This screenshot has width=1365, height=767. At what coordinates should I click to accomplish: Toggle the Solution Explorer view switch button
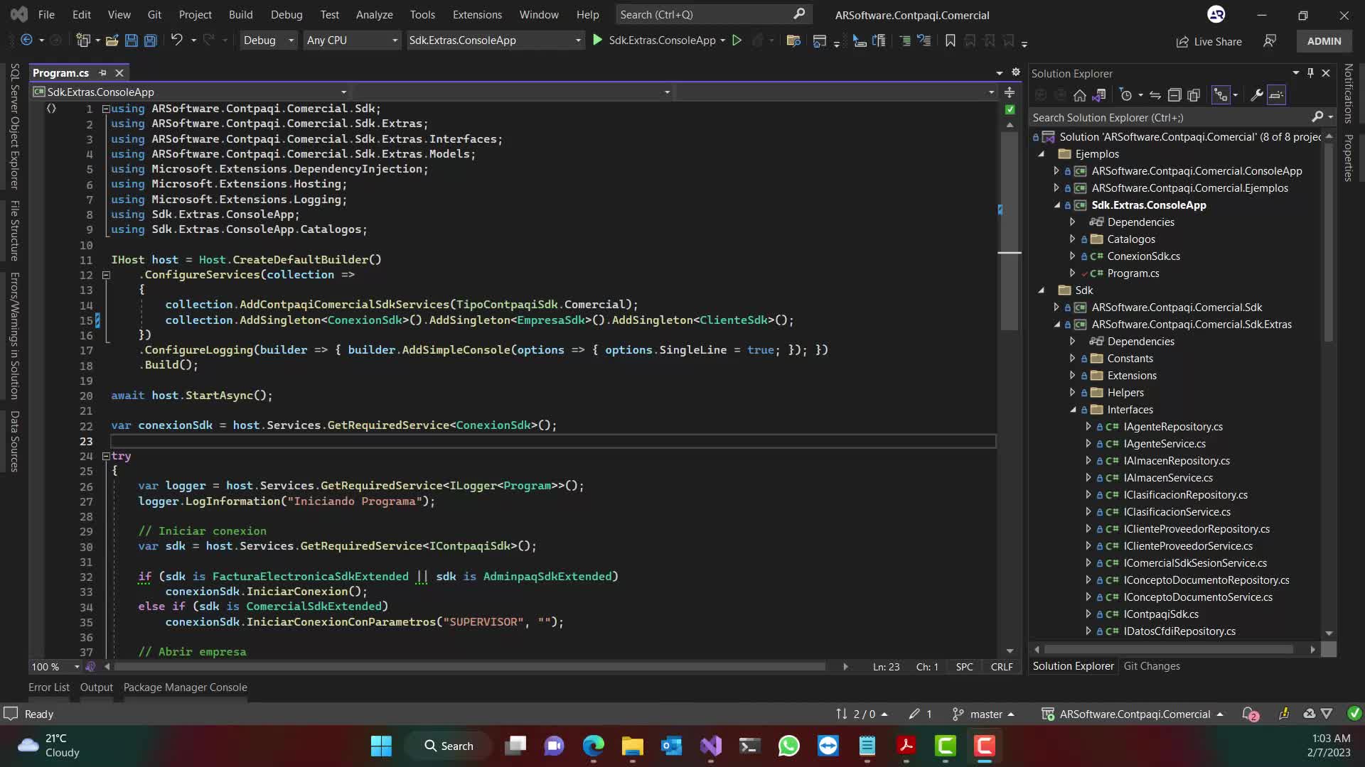click(x=1099, y=95)
